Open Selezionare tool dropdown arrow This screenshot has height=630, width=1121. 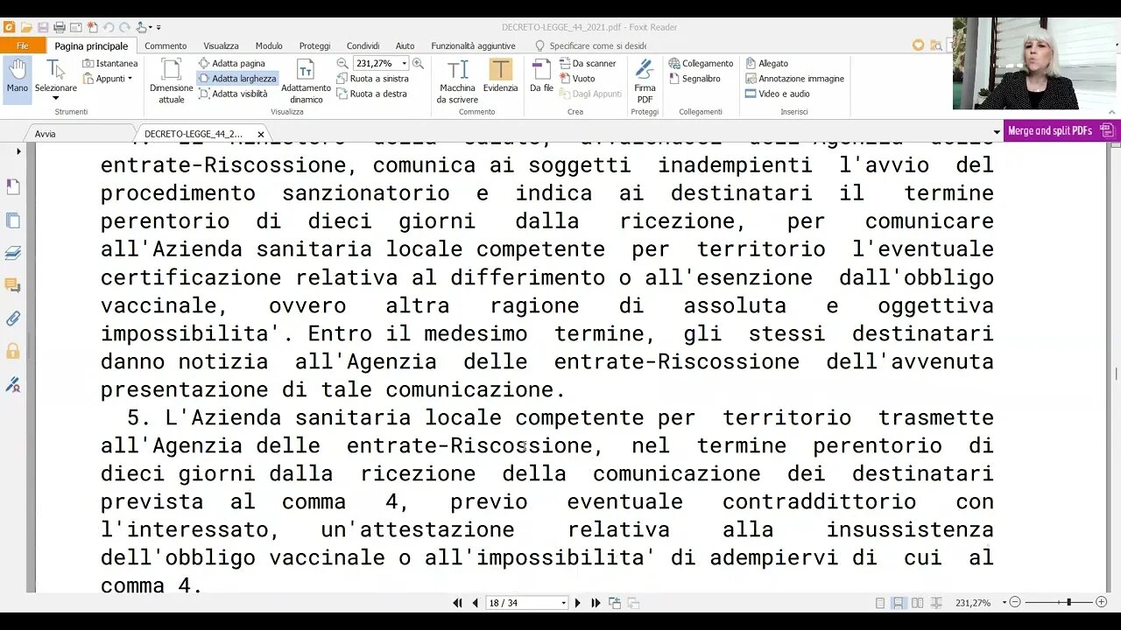click(55, 98)
